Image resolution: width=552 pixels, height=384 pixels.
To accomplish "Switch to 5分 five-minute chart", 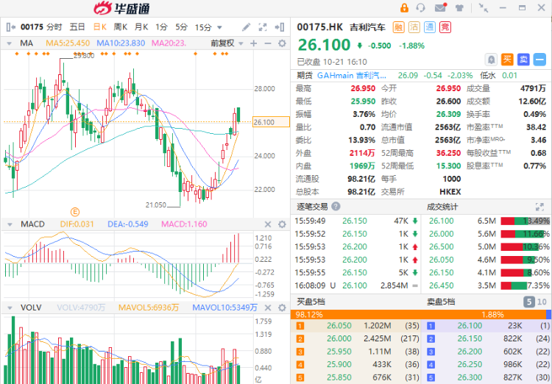I will coord(182,27).
